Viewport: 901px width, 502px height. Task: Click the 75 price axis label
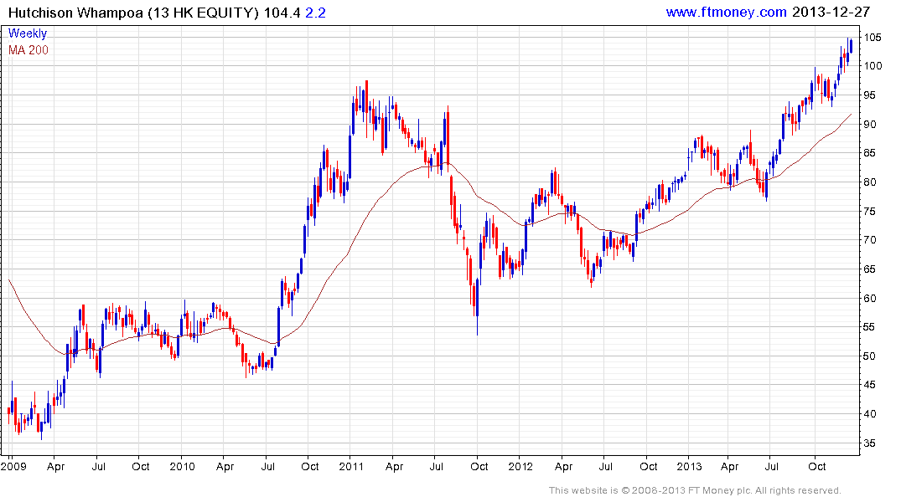coord(870,212)
